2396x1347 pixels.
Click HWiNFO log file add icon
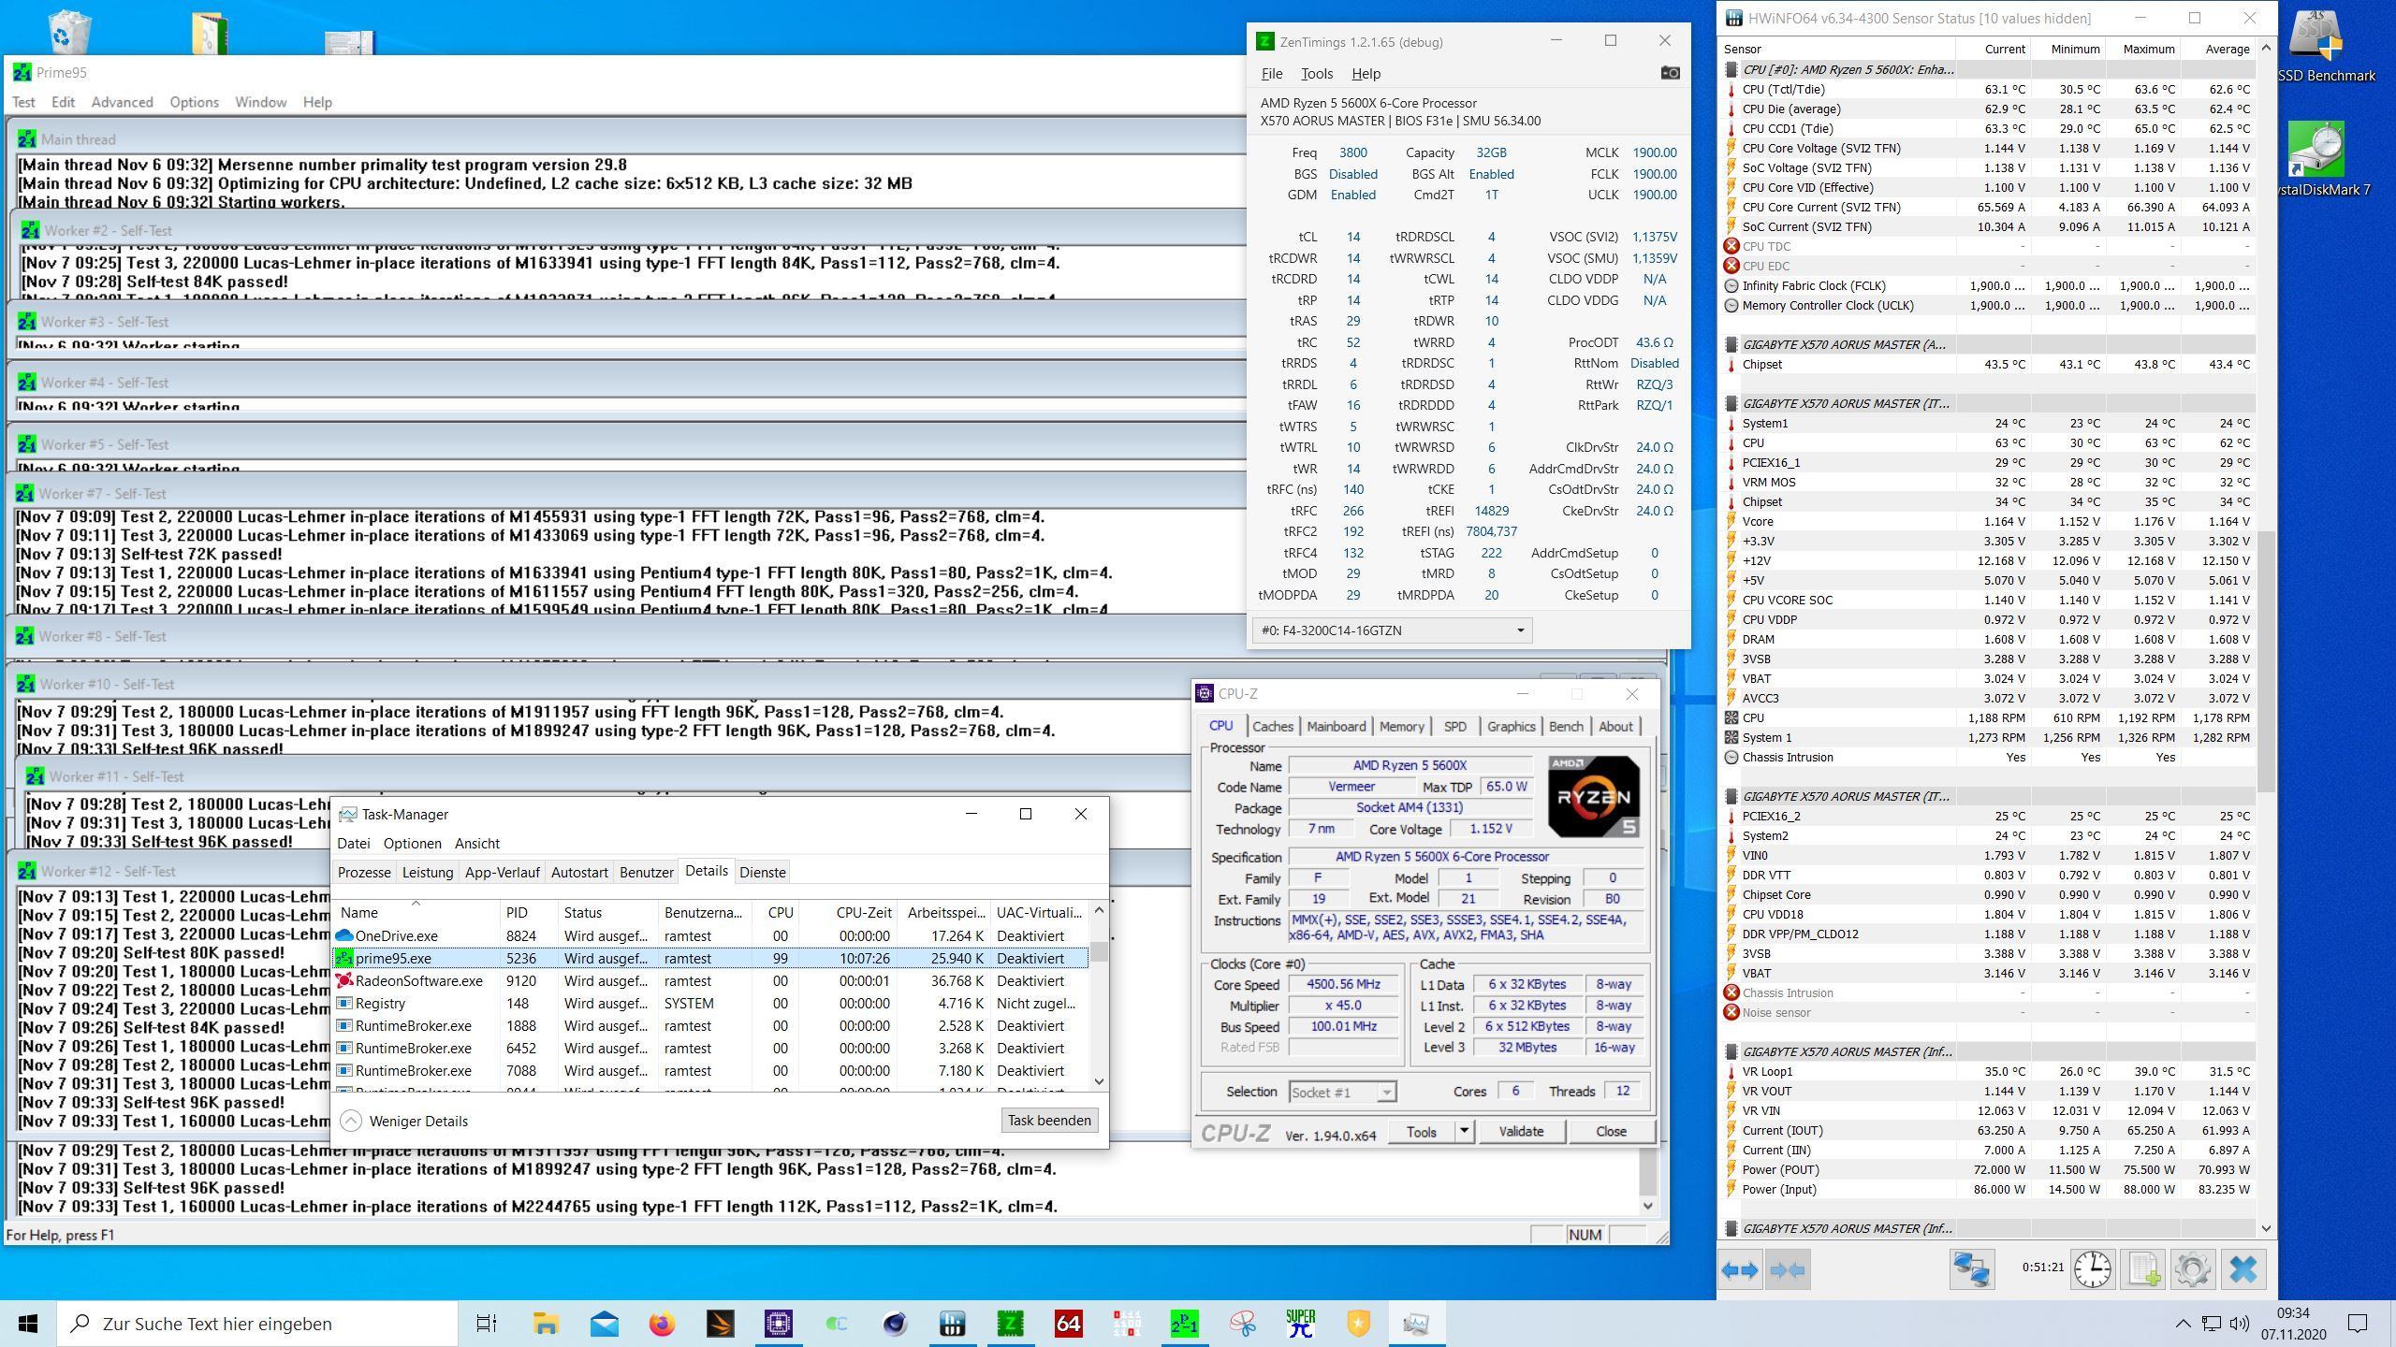pyautogui.click(x=2143, y=1269)
